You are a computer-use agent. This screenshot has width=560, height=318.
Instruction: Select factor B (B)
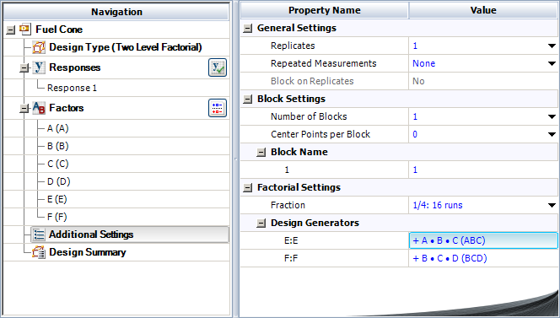pos(57,146)
